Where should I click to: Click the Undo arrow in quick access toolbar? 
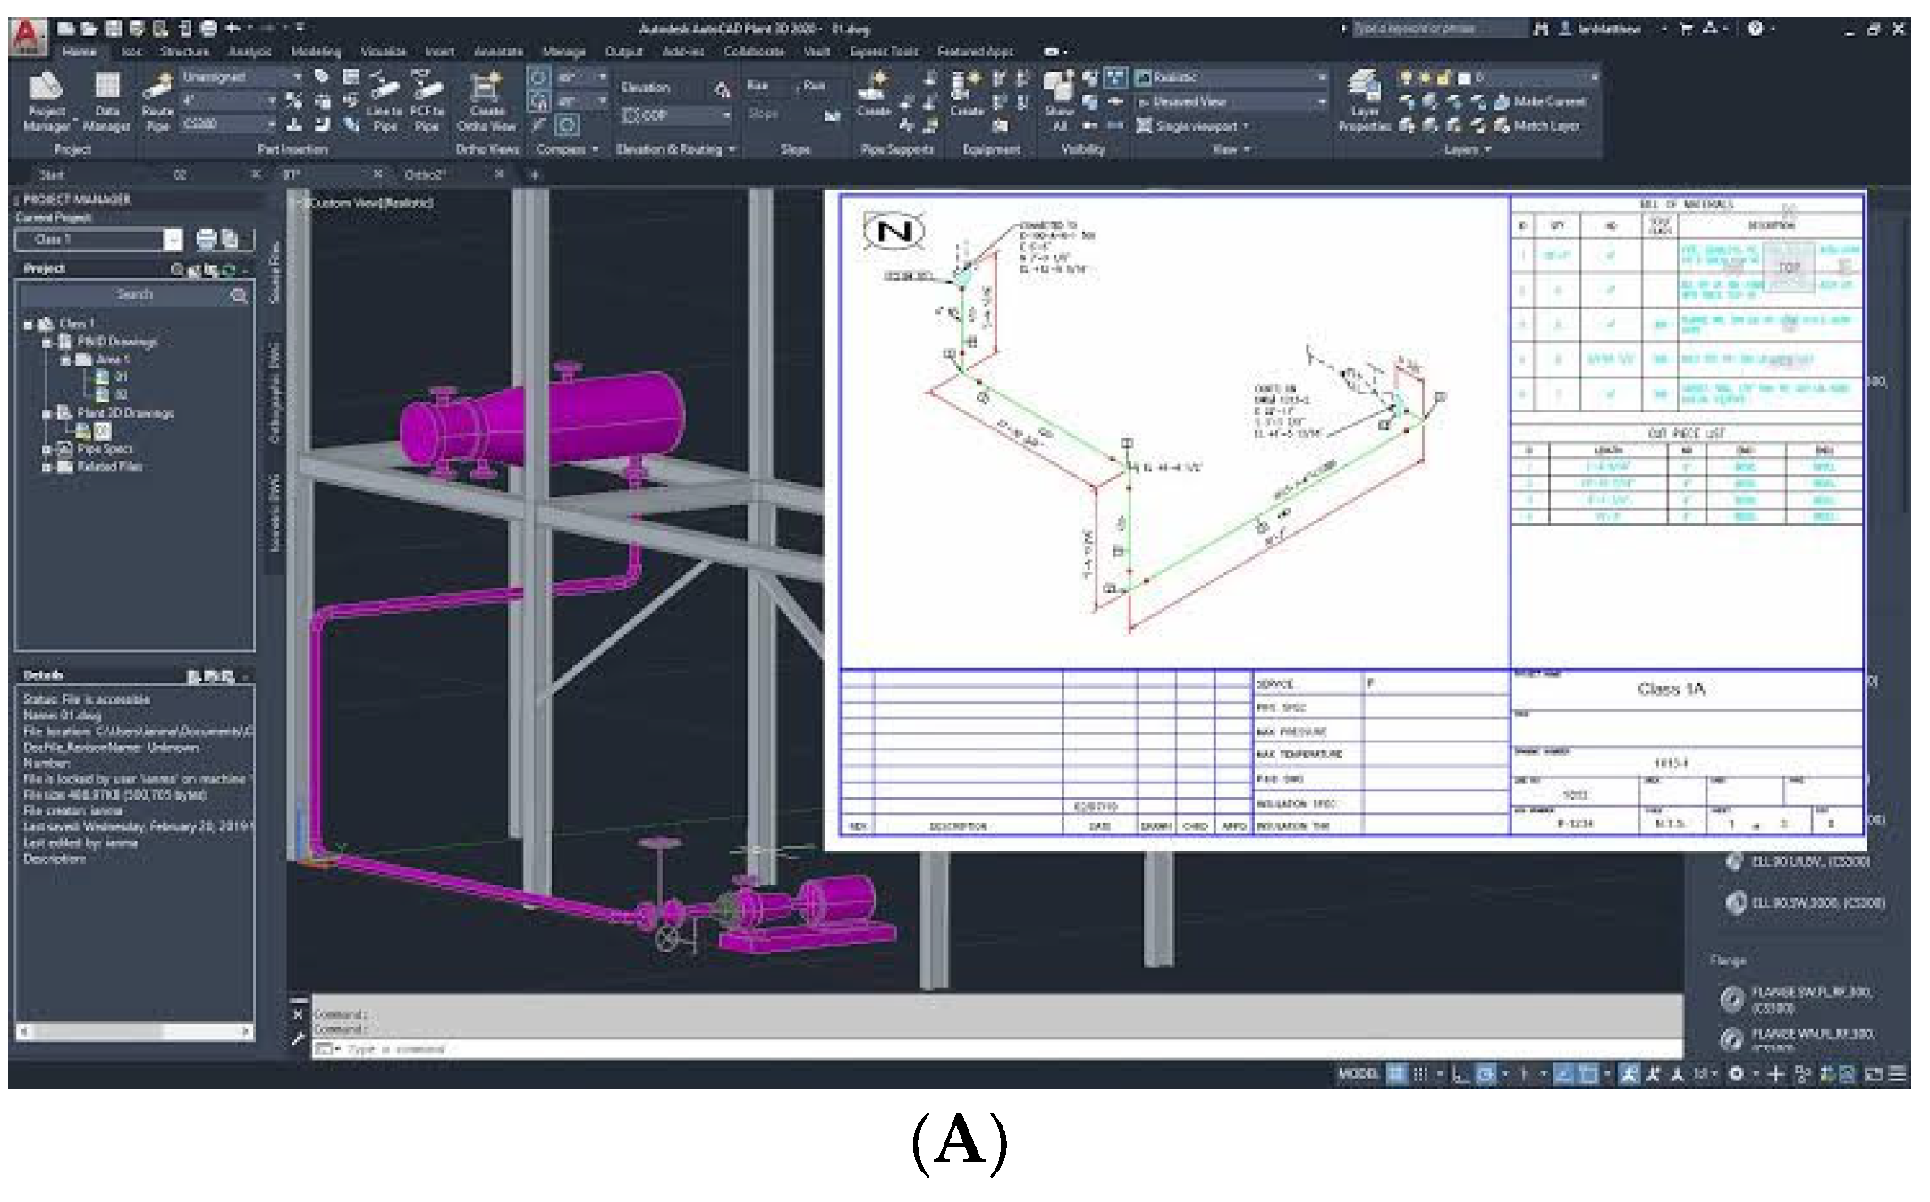233,29
